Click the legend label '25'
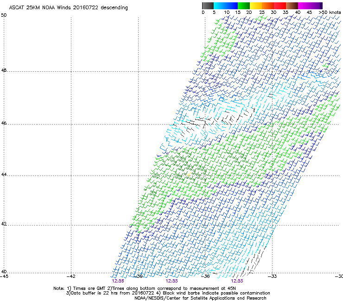 (262, 13)
